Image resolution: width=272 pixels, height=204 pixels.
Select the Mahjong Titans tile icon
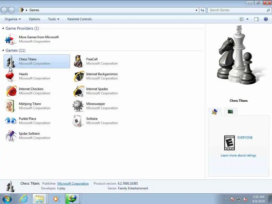(10, 106)
